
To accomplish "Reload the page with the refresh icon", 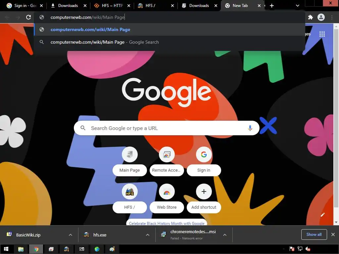I will pos(28,17).
